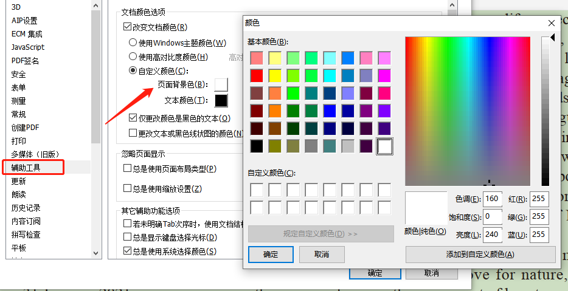This screenshot has height=291, width=568.
Task: Toggle the 改变文档颜色 checkbox
Action: click(x=128, y=27)
